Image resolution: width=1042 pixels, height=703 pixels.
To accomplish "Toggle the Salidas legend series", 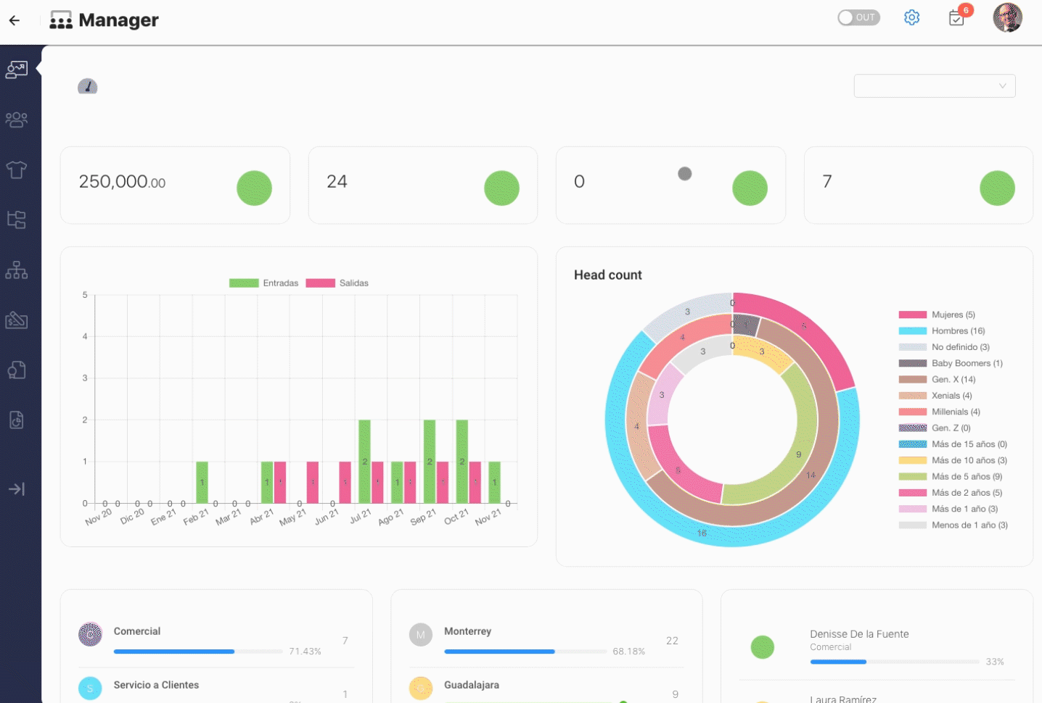I will click(x=337, y=283).
